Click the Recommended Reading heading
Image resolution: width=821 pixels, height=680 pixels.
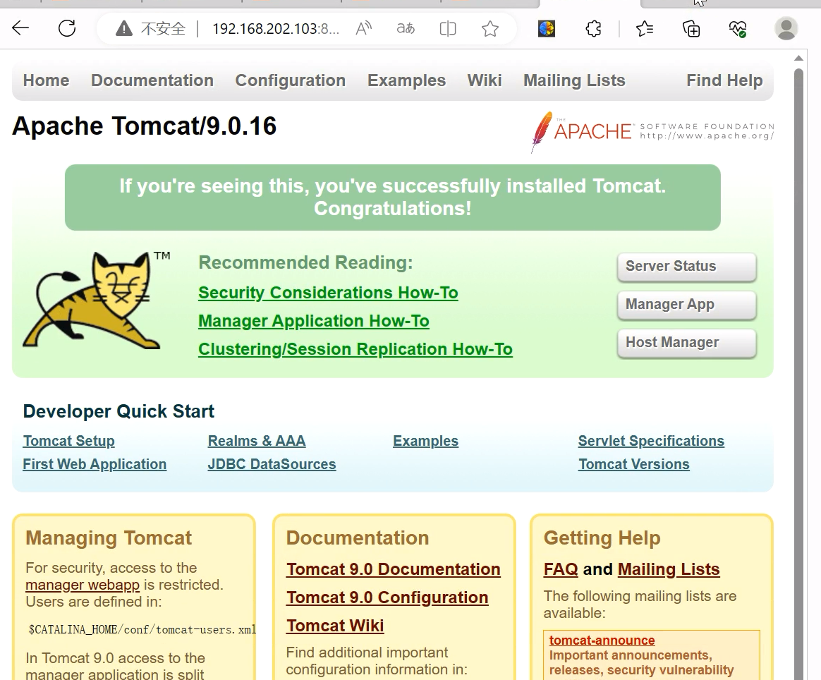pyautogui.click(x=306, y=262)
